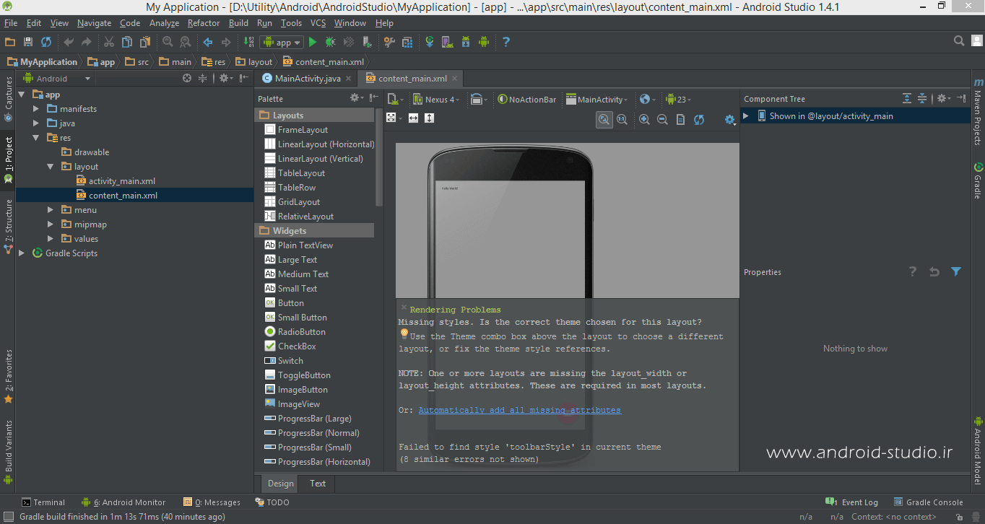
Task: Click the Search Everywhere magnifier icon
Action: [959, 41]
